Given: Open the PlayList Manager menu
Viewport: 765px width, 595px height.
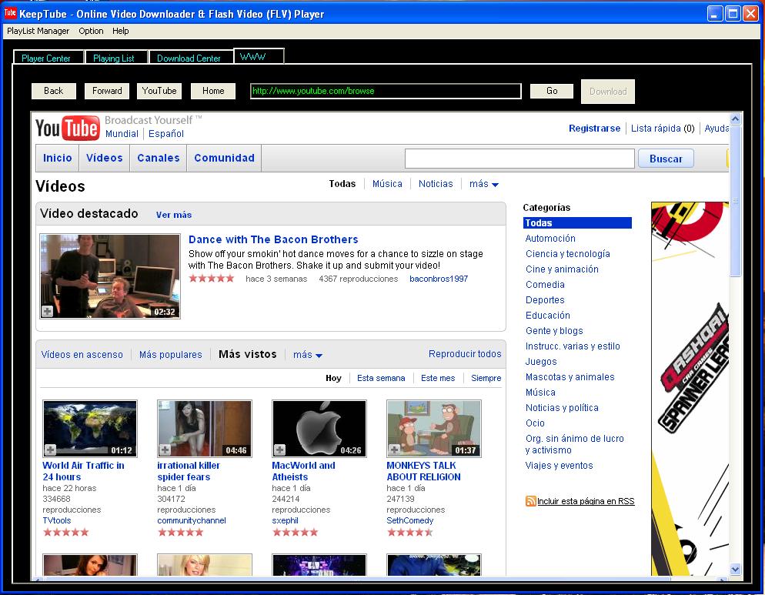Looking at the screenshot, I should point(38,31).
